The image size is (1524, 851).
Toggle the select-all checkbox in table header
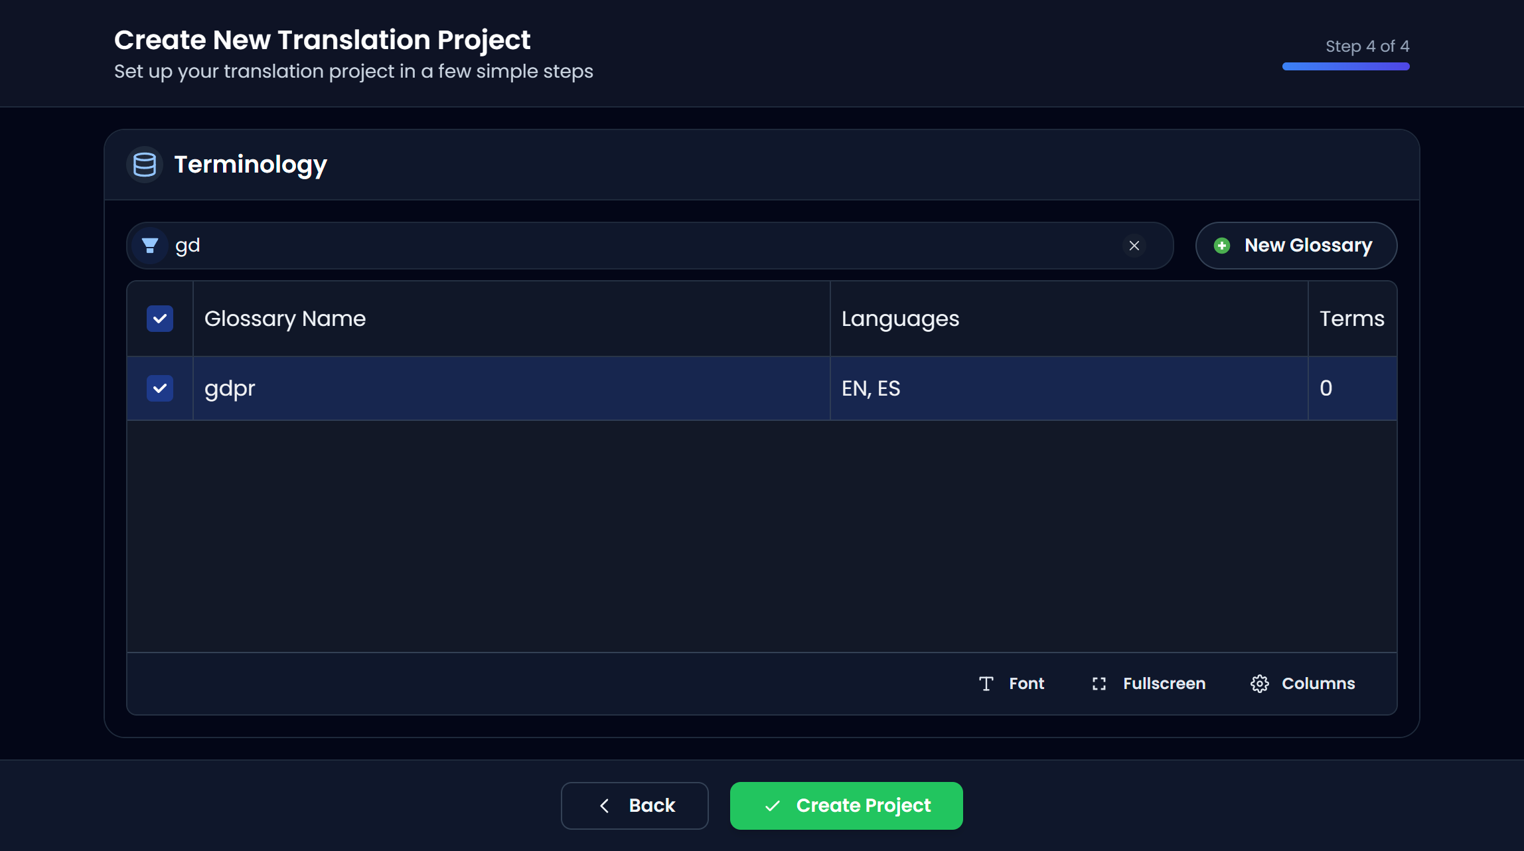click(x=159, y=319)
